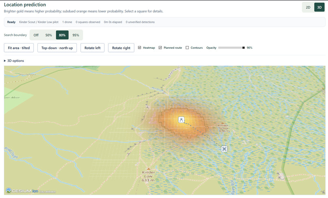The width and height of the screenshot is (328, 198).
Task: Click the 'Search boundary' label
Action: point(15,35)
